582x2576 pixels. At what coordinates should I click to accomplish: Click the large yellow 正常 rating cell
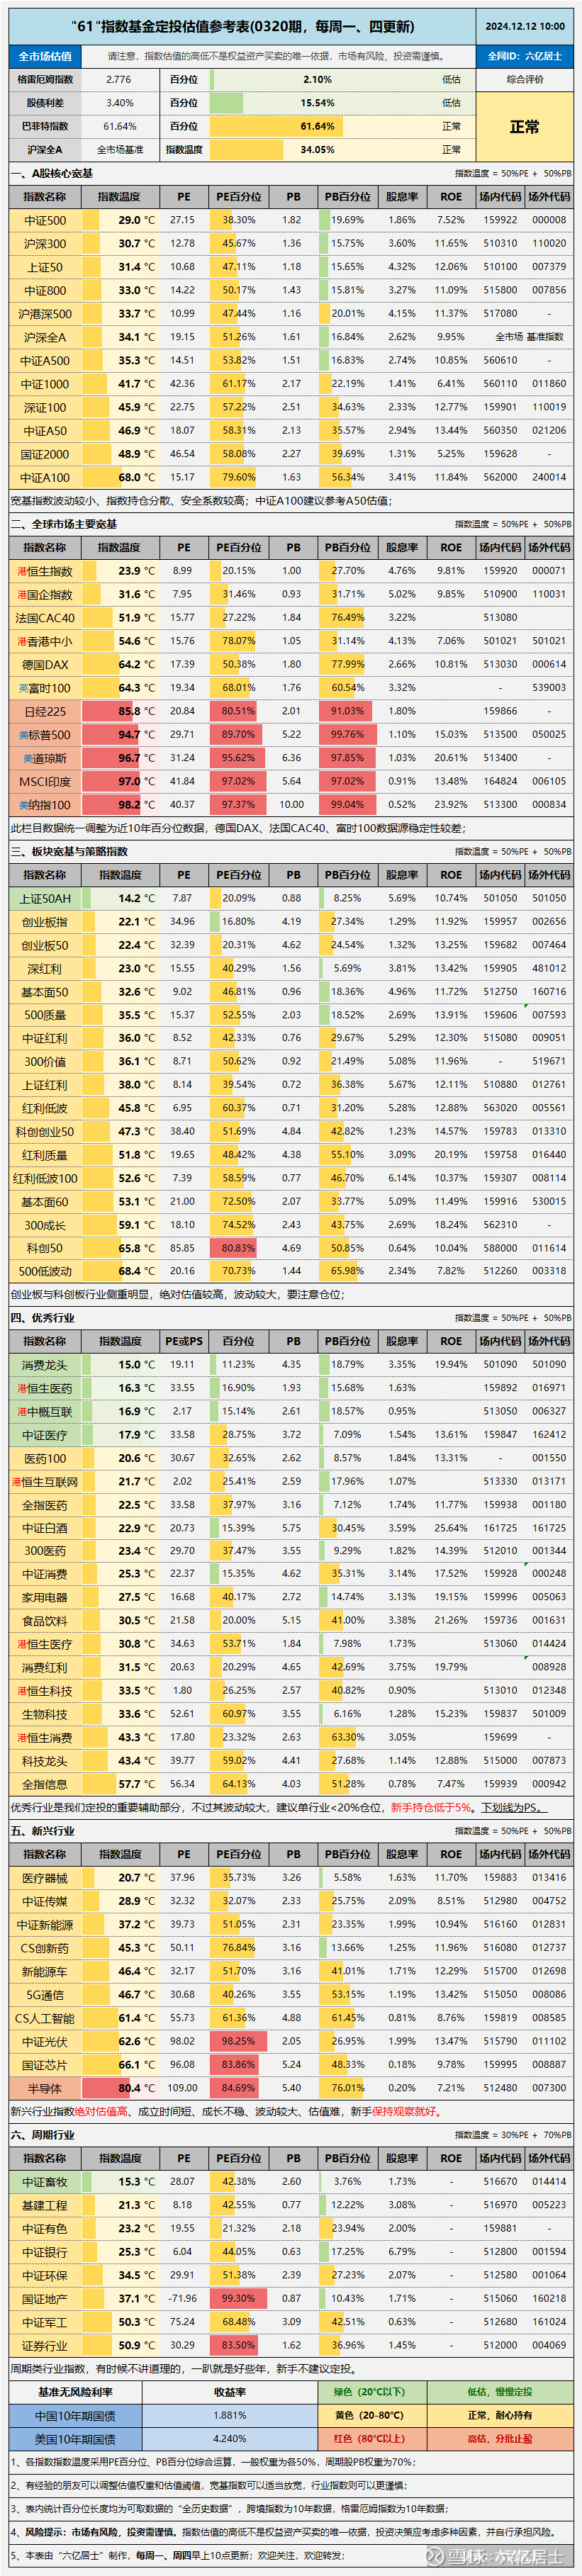pos(524,126)
